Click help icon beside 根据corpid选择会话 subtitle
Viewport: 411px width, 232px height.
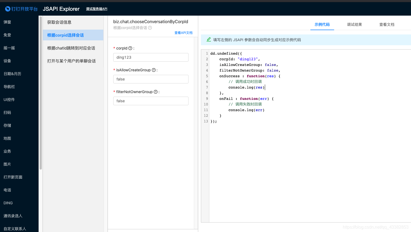tap(150, 28)
